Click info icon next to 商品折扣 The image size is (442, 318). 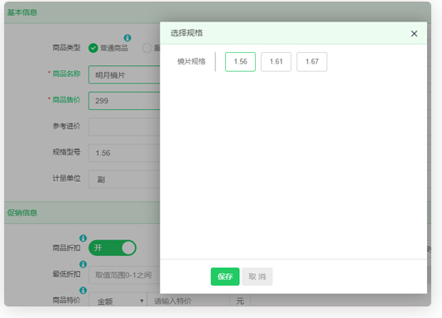[x=83, y=238]
